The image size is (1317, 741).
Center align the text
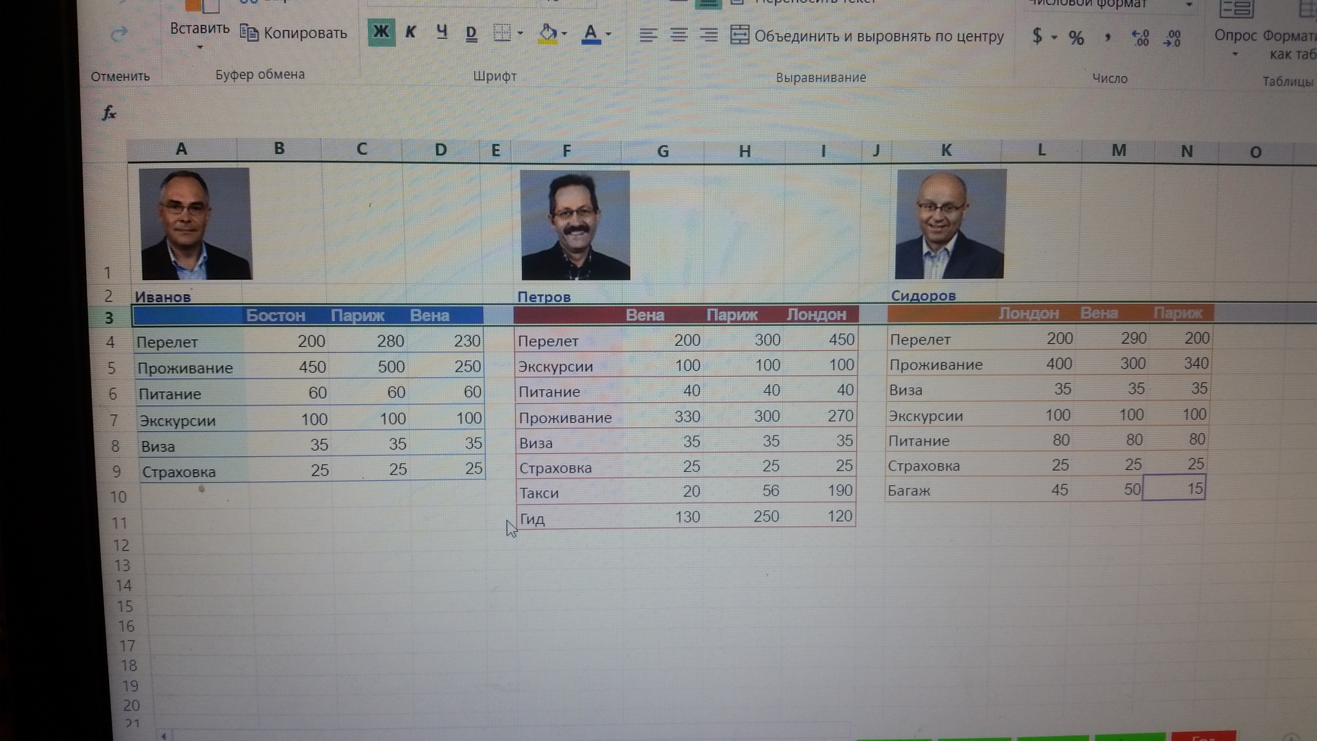pos(678,35)
